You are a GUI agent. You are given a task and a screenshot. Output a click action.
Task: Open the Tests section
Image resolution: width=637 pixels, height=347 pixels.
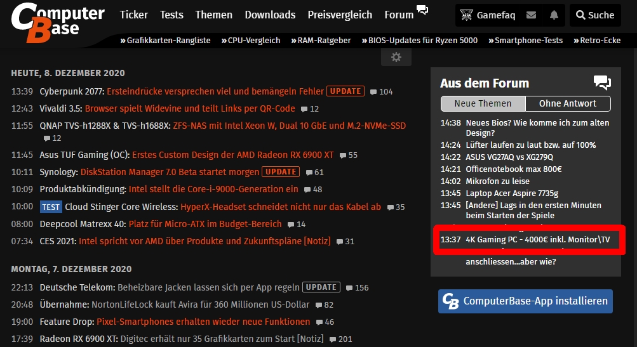171,15
